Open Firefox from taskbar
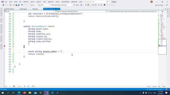The height and width of the screenshot is (95, 170). pyautogui.click(x=24, y=93)
